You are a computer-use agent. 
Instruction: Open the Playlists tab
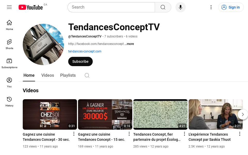click(68, 75)
